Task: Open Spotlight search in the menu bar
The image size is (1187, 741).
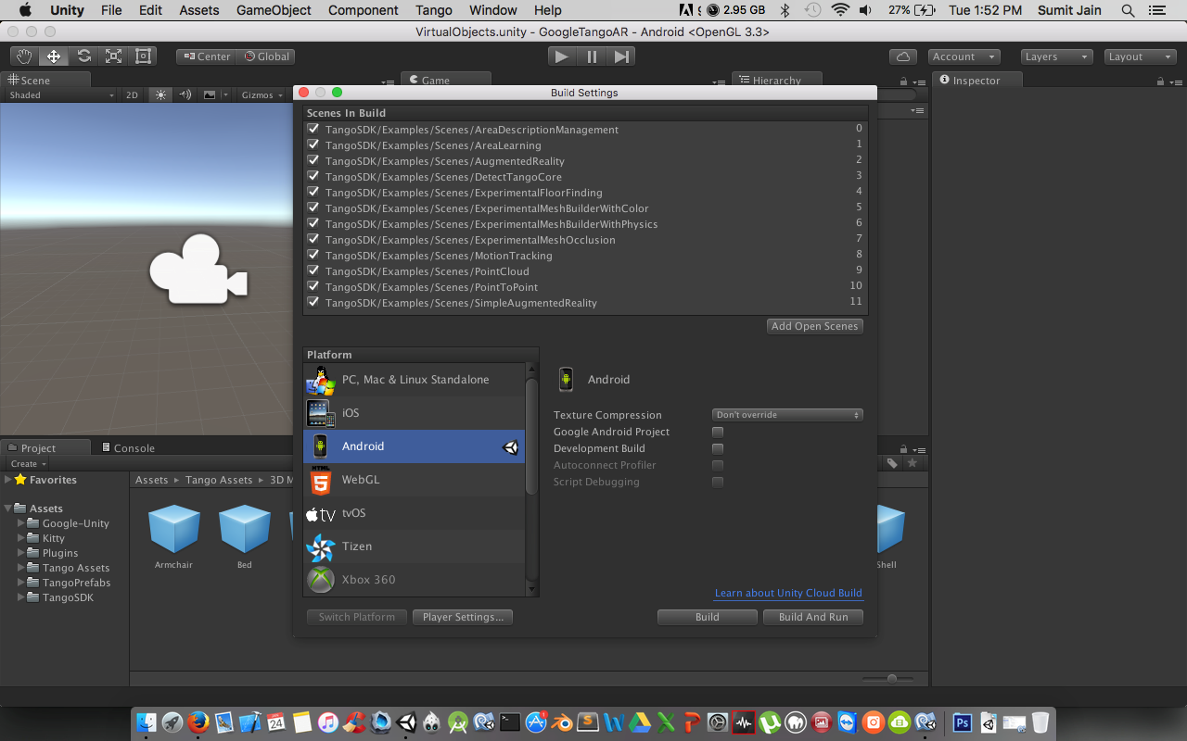Action: [x=1128, y=10]
